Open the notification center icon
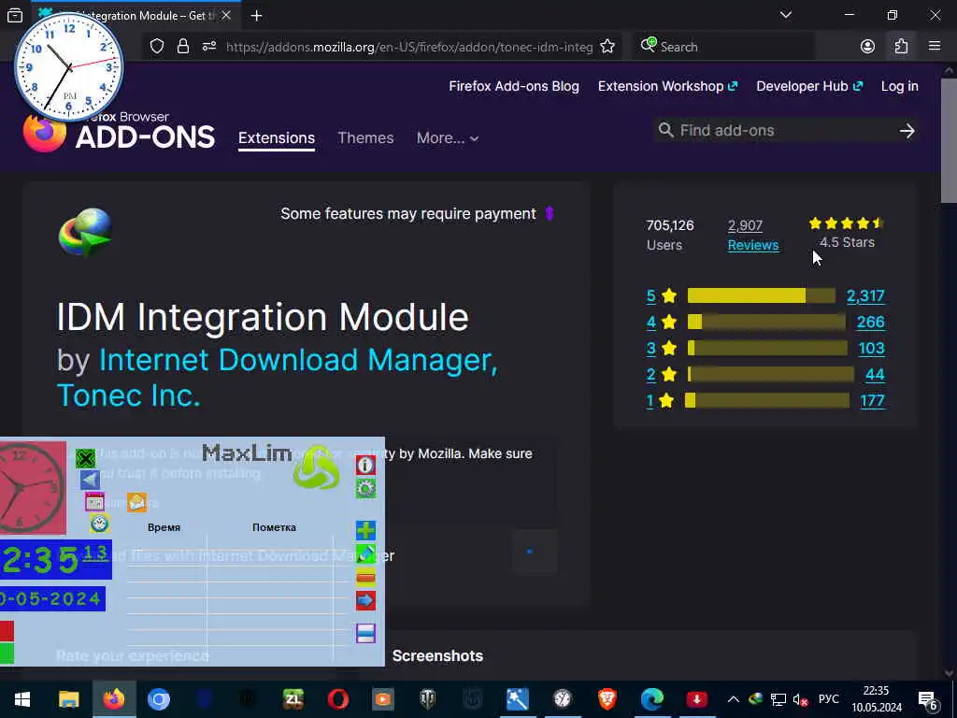The width and height of the screenshot is (957, 718). click(928, 700)
